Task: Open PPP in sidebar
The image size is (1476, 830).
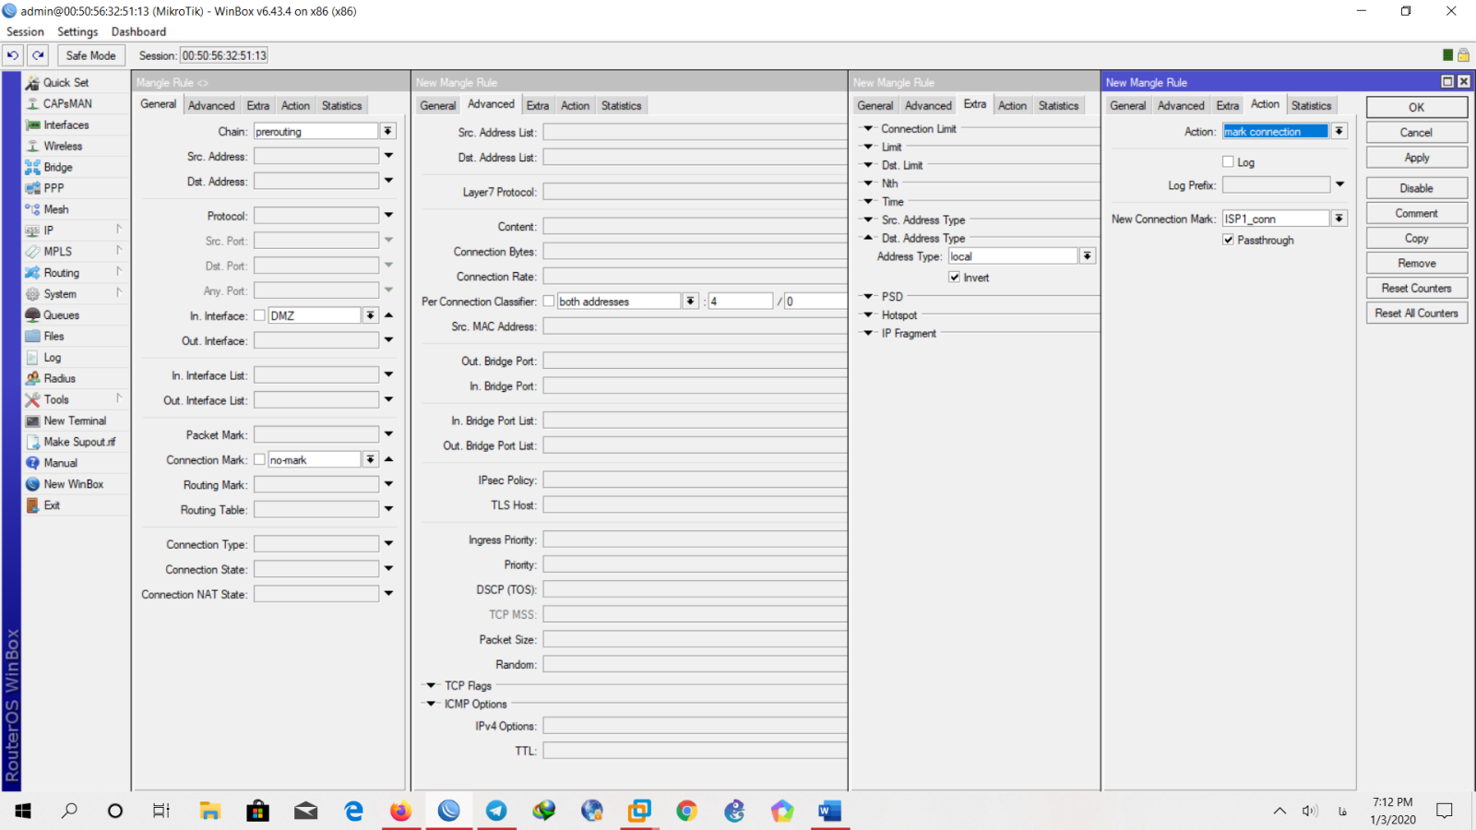Action: tap(54, 188)
